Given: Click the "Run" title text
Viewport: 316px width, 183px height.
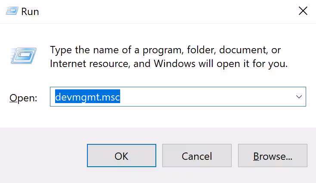Looking at the screenshot, I should point(30,12).
